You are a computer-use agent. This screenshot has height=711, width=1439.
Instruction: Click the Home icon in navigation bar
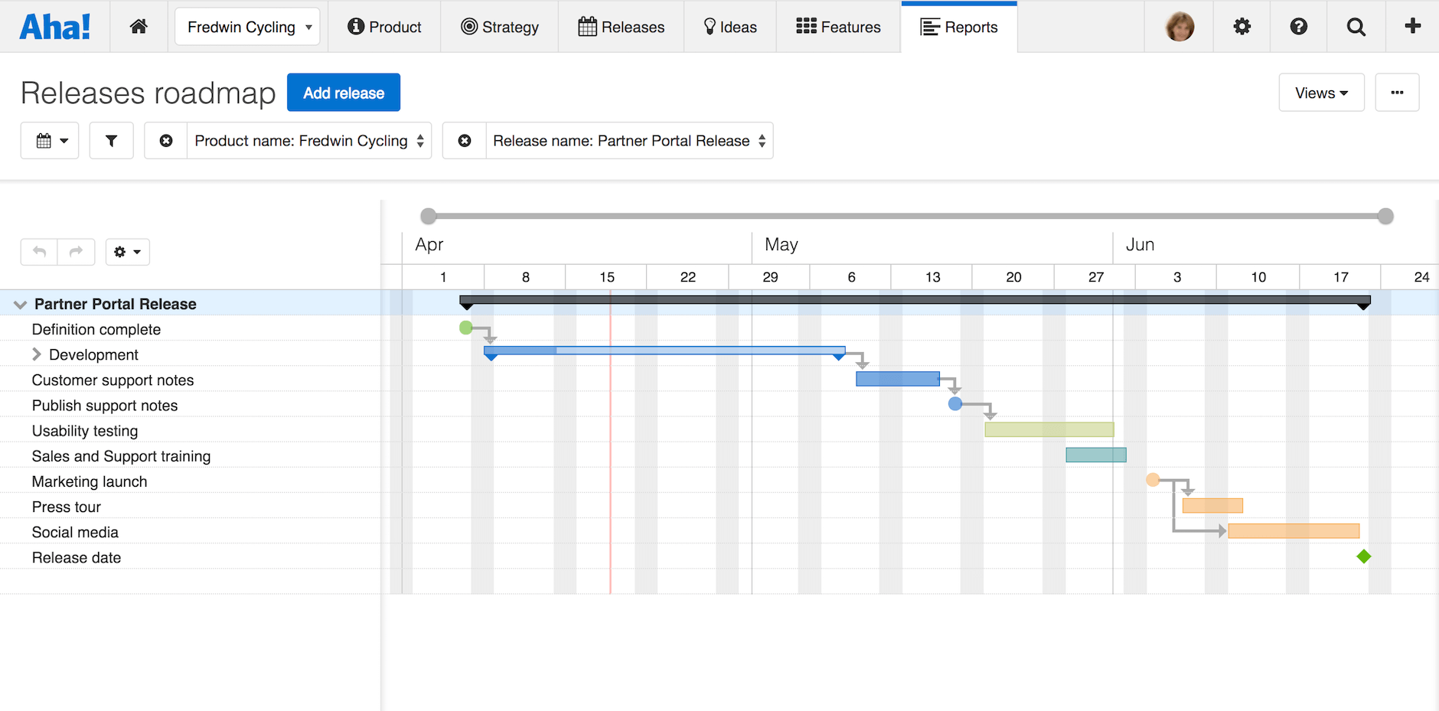pyautogui.click(x=139, y=26)
